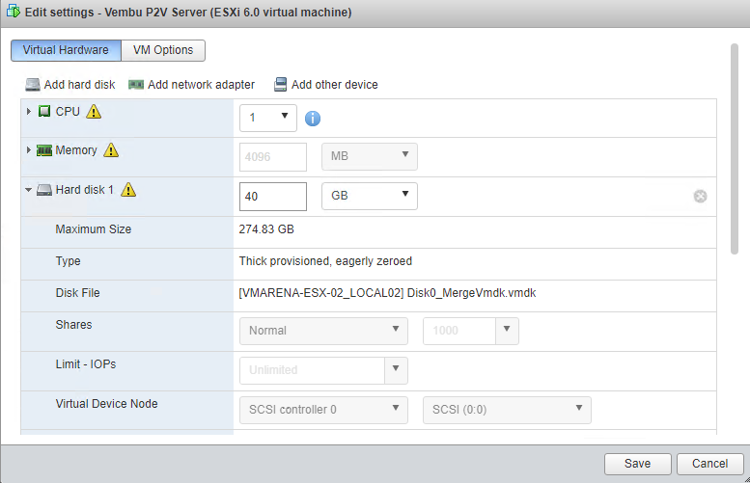
Task: Remove Hard disk 1 using the X icon
Action: pos(700,196)
